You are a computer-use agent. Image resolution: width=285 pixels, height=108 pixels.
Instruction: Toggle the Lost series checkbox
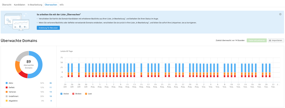[86, 94]
